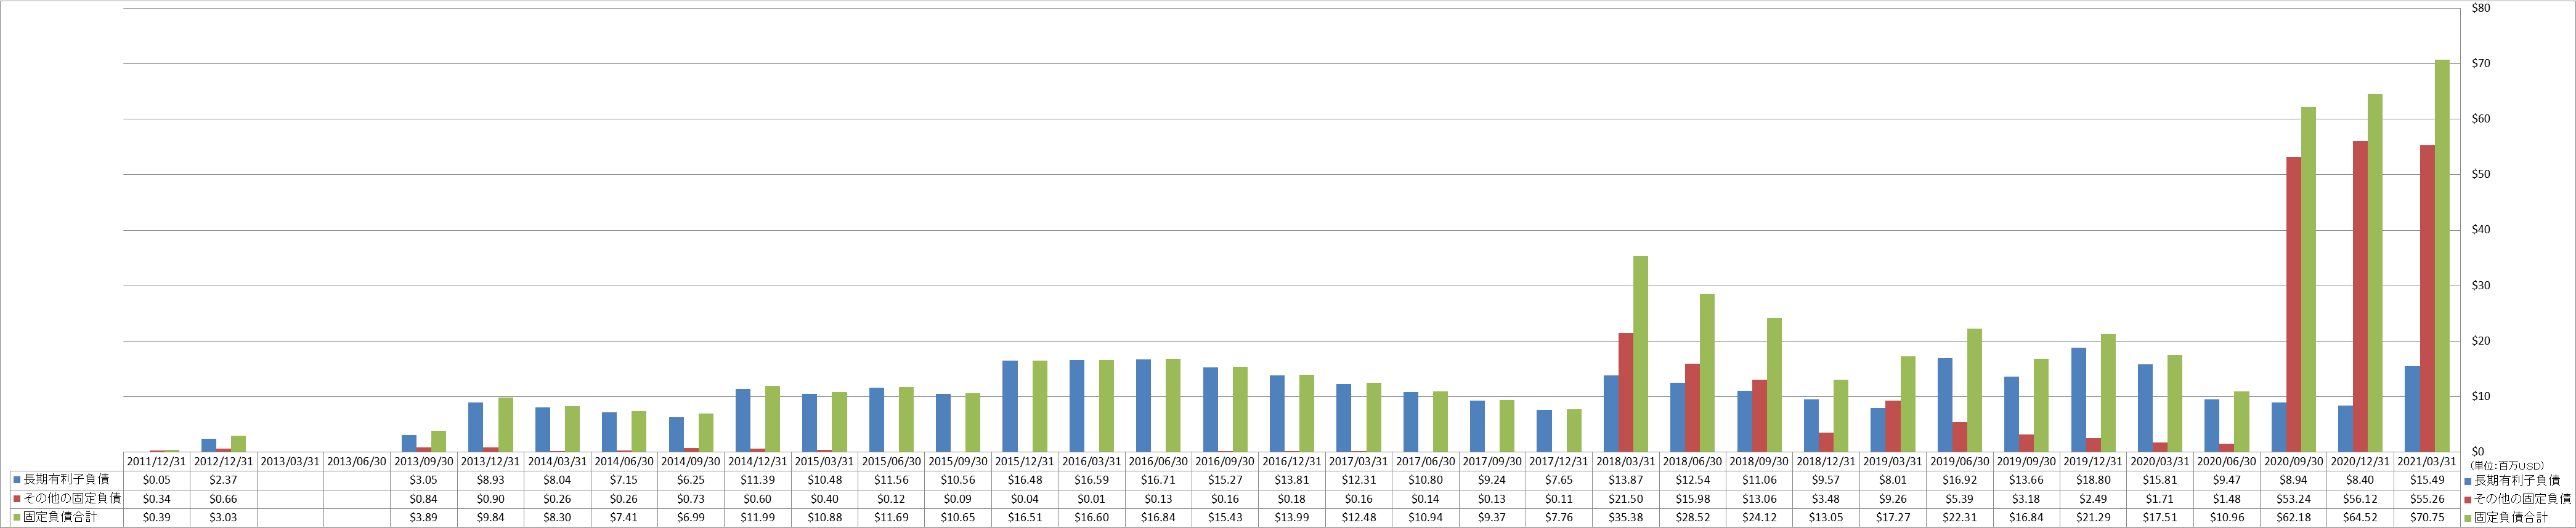The height and width of the screenshot is (528, 2576).
Task: Select the 長期有利子負債 row header in table
Action: pos(67,480)
